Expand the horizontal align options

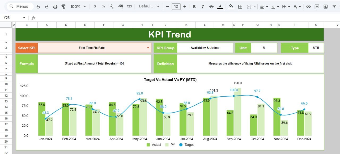coord(266,6)
